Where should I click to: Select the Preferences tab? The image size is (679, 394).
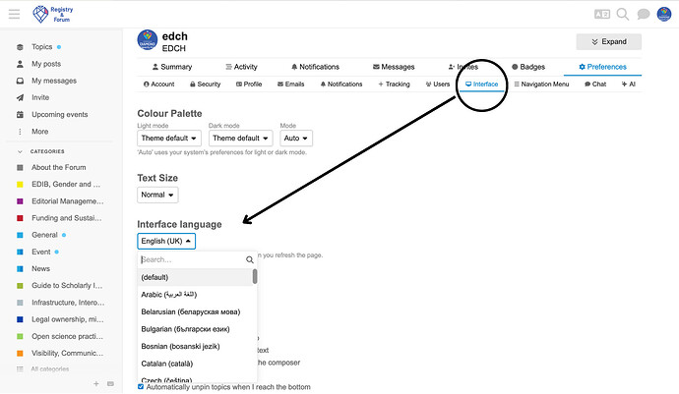click(602, 67)
